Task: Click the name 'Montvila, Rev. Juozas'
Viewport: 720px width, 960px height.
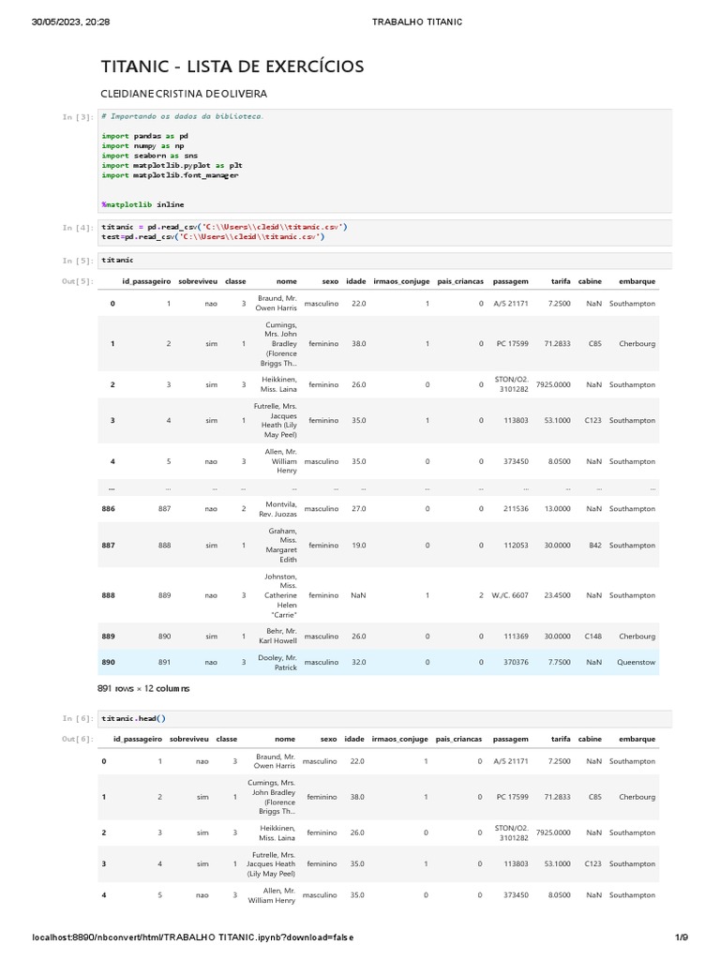Action: pos(277,509)
